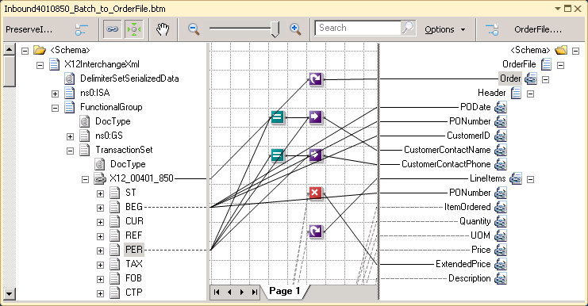Expand the TAX segment node
Viewport: 588px width, 306px height.
(100, 266)
